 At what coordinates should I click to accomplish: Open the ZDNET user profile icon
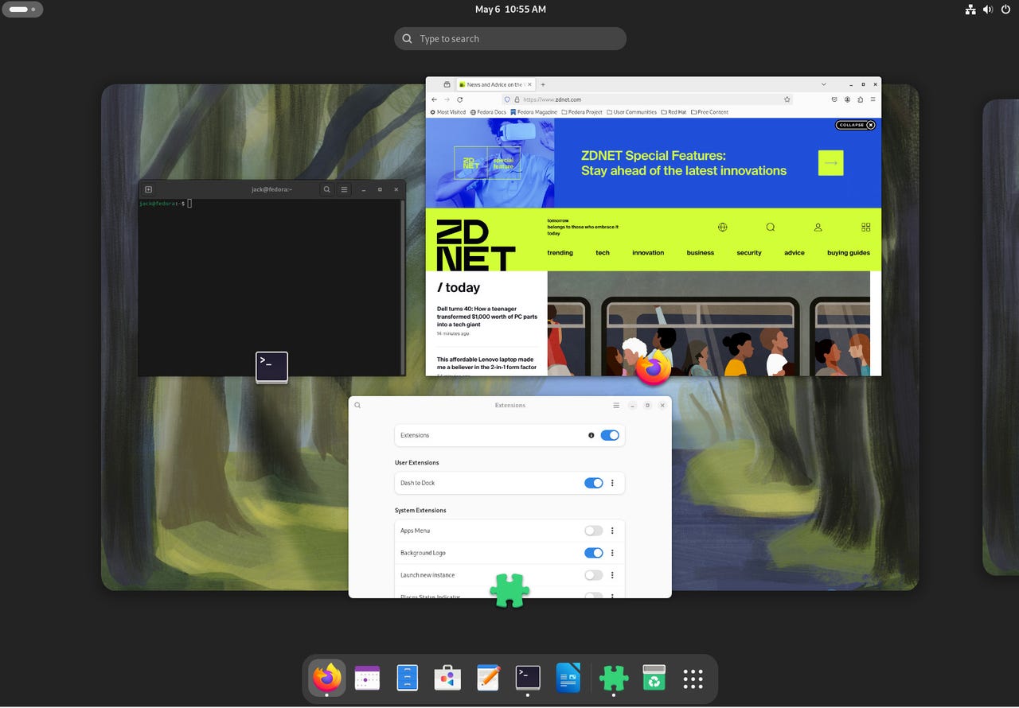click(818, 227)
